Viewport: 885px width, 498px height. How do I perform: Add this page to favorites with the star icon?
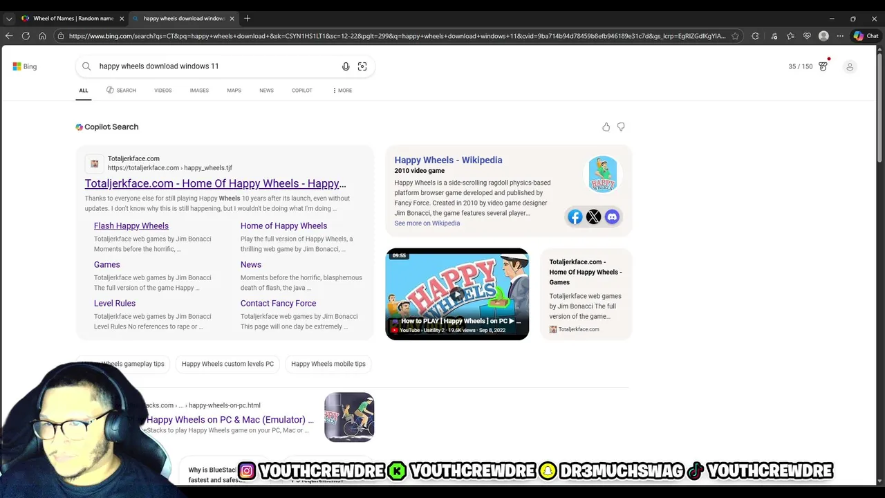(x=735, y=36)
